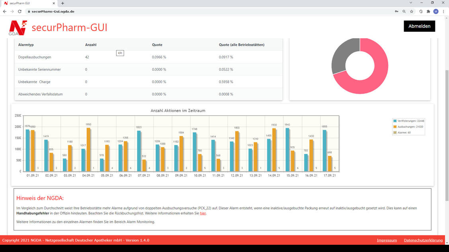Click the "Anzahl" column header
449x252 pixels.
[x=91, y=45]
